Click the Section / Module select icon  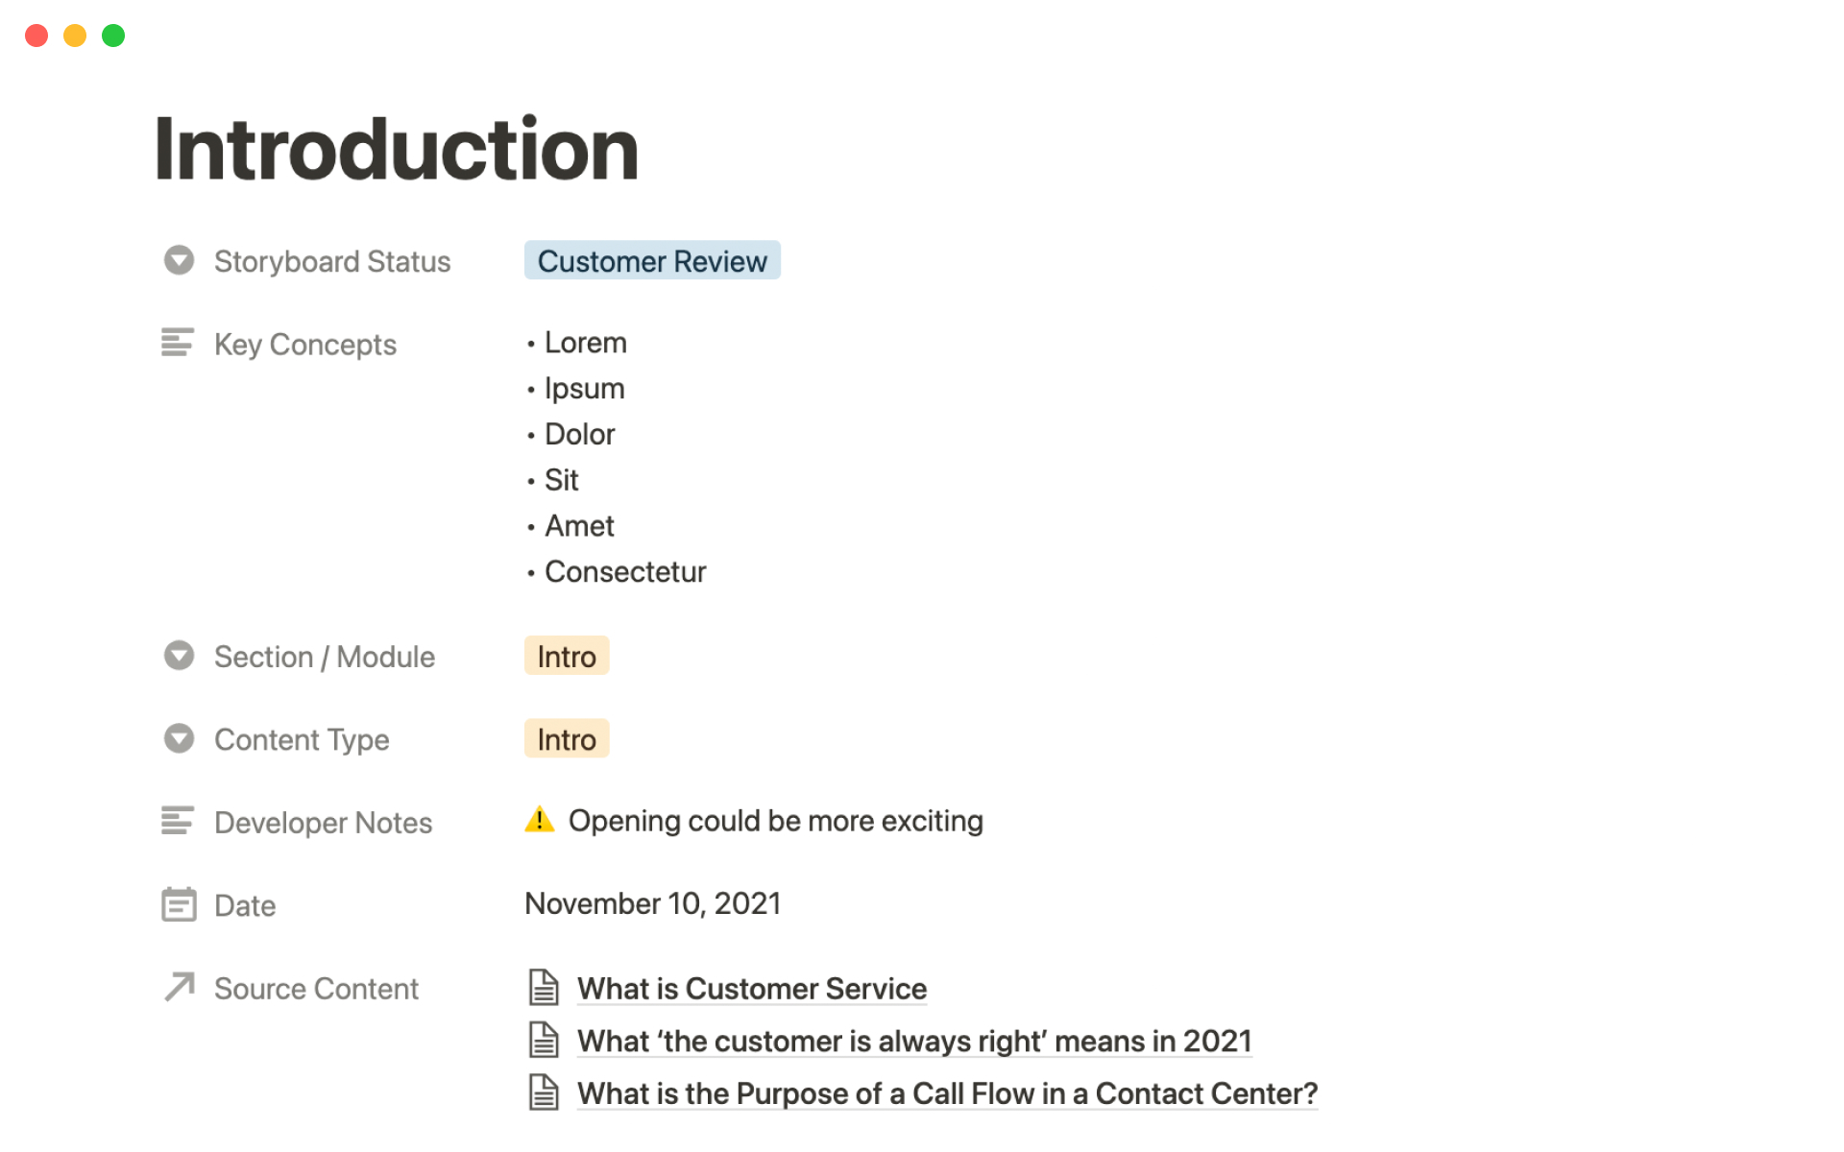click(179, 656)
